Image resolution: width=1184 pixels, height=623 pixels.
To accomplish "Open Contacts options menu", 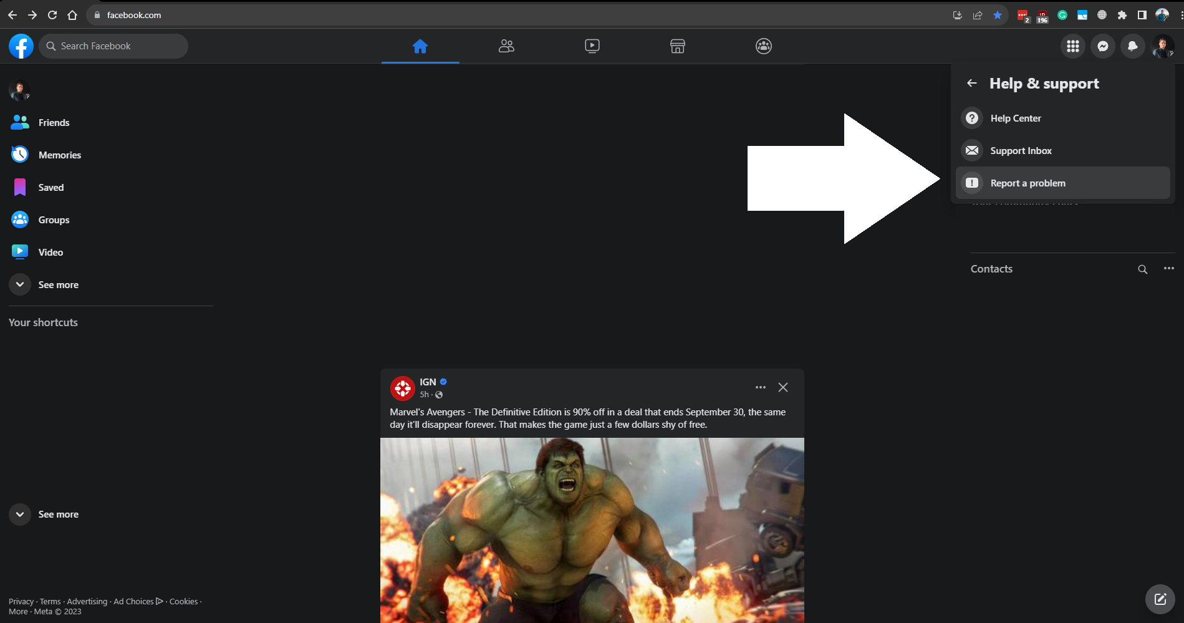I will pos(1169,269).
